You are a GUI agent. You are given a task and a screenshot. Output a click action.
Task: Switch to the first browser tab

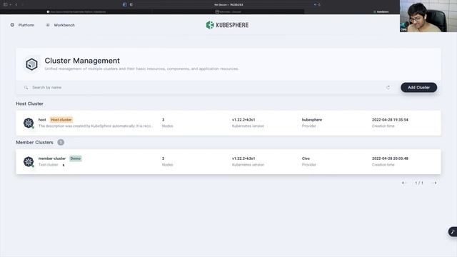pyautogui.click(x=76, y=12)
